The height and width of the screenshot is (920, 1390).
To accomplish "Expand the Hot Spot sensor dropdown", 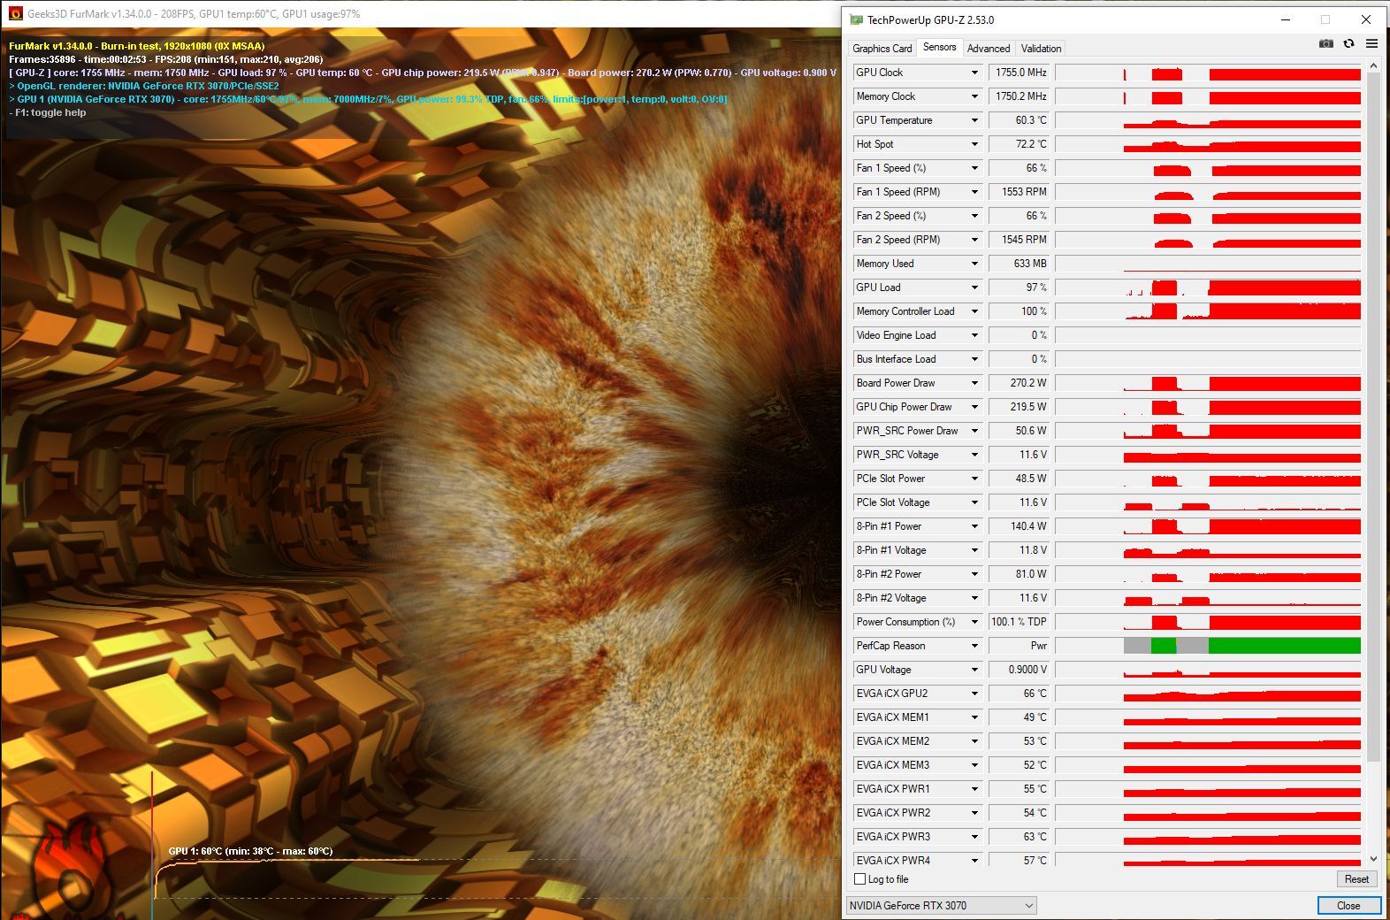I will [x=974, y=144].
